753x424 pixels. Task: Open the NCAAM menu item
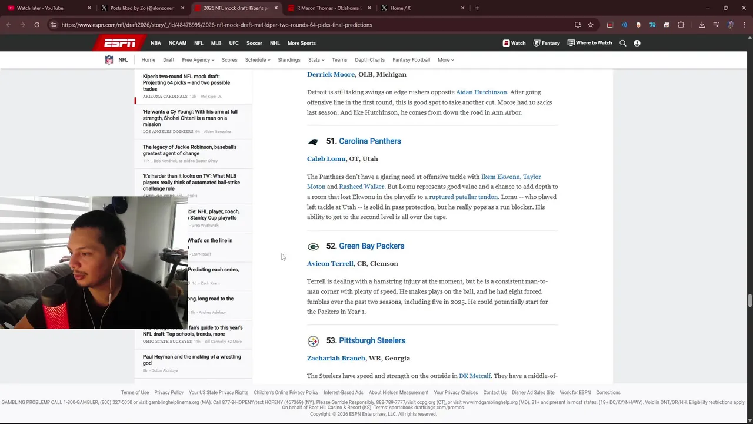(178, 43)
